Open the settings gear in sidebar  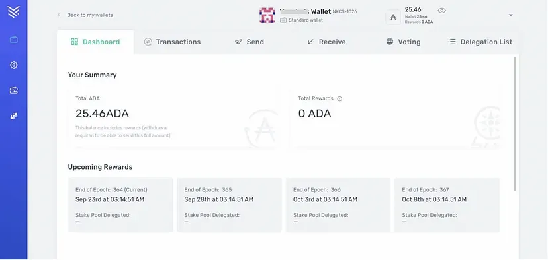(x=14, y=65)
